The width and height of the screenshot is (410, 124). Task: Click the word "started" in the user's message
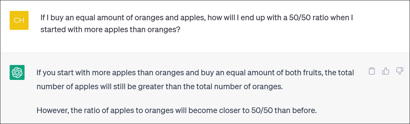[x=52, y=30]
